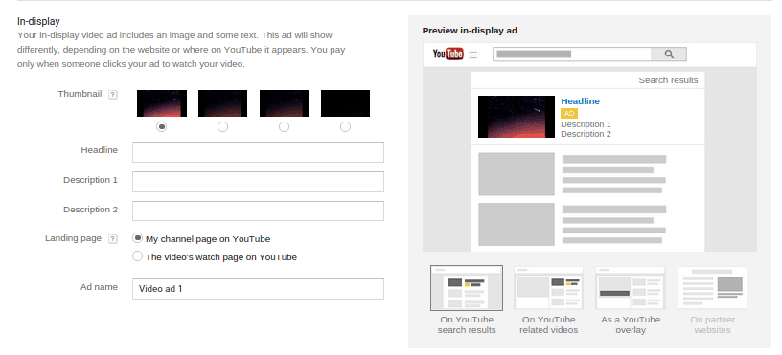Select the first thumbnail radio button

[162, 127]
